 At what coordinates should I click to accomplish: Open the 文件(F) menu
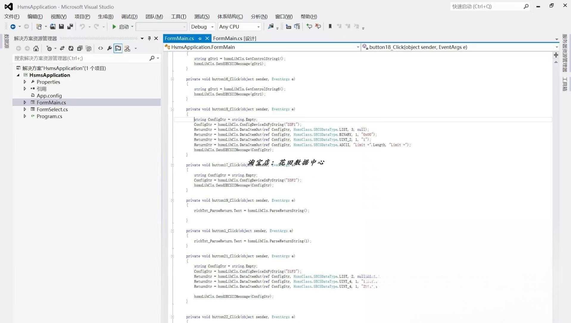coord(12,17)
